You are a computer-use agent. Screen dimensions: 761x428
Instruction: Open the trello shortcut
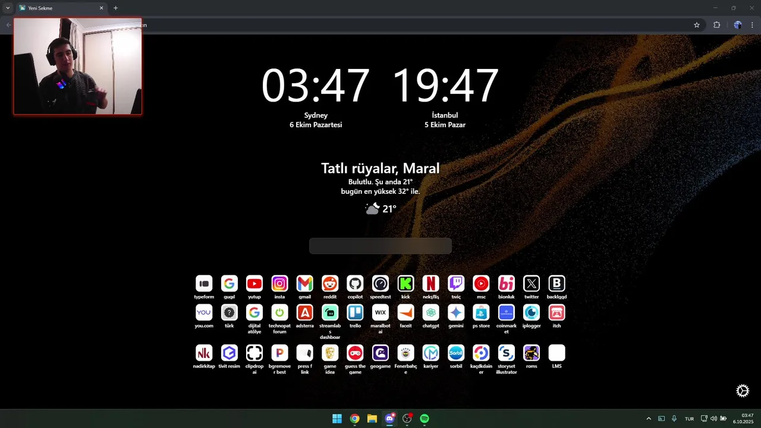click(x=355, y=312)
